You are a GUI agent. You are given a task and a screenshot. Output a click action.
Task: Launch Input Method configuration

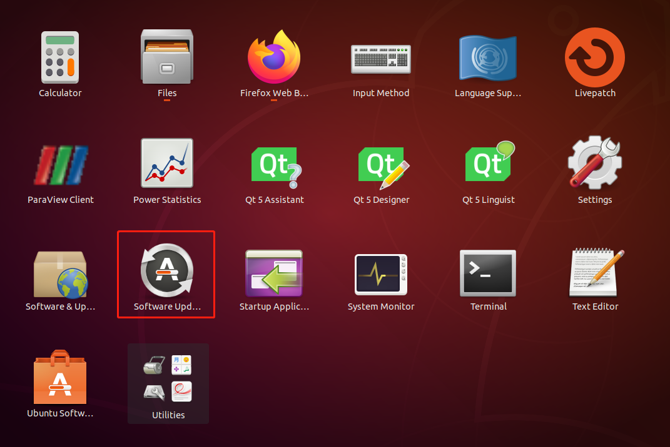coord(381,59)
